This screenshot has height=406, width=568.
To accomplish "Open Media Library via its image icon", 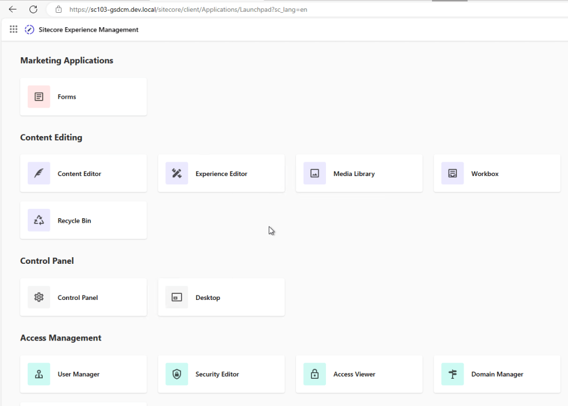I will click(314, 173).
